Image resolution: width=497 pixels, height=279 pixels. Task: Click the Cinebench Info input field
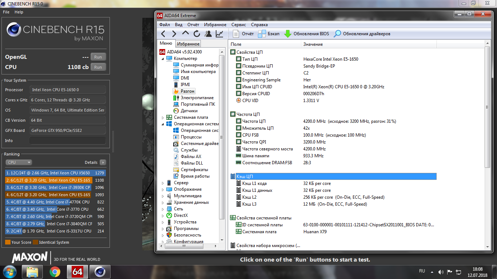68,141
